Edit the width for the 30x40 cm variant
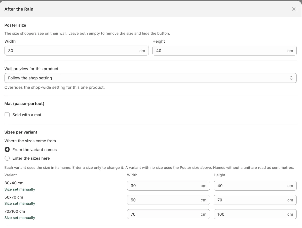The height and width of the screenshot is (228, 302). point(168,186)
